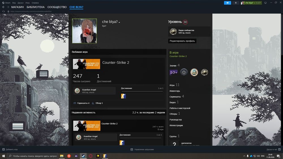Open the gray round badge in the badges row
This screenshot has height=159, width=283.
184,72
